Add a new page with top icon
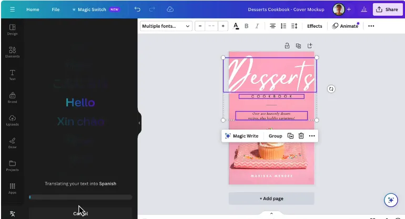The image size is (405, 219). pos(310,46)
